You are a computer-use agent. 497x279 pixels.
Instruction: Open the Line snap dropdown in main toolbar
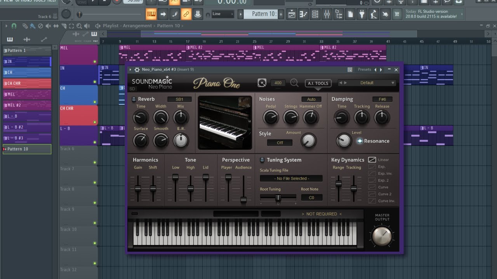click(x=223, y=14)
